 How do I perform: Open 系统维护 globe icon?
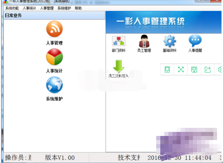tap(54, 85)
